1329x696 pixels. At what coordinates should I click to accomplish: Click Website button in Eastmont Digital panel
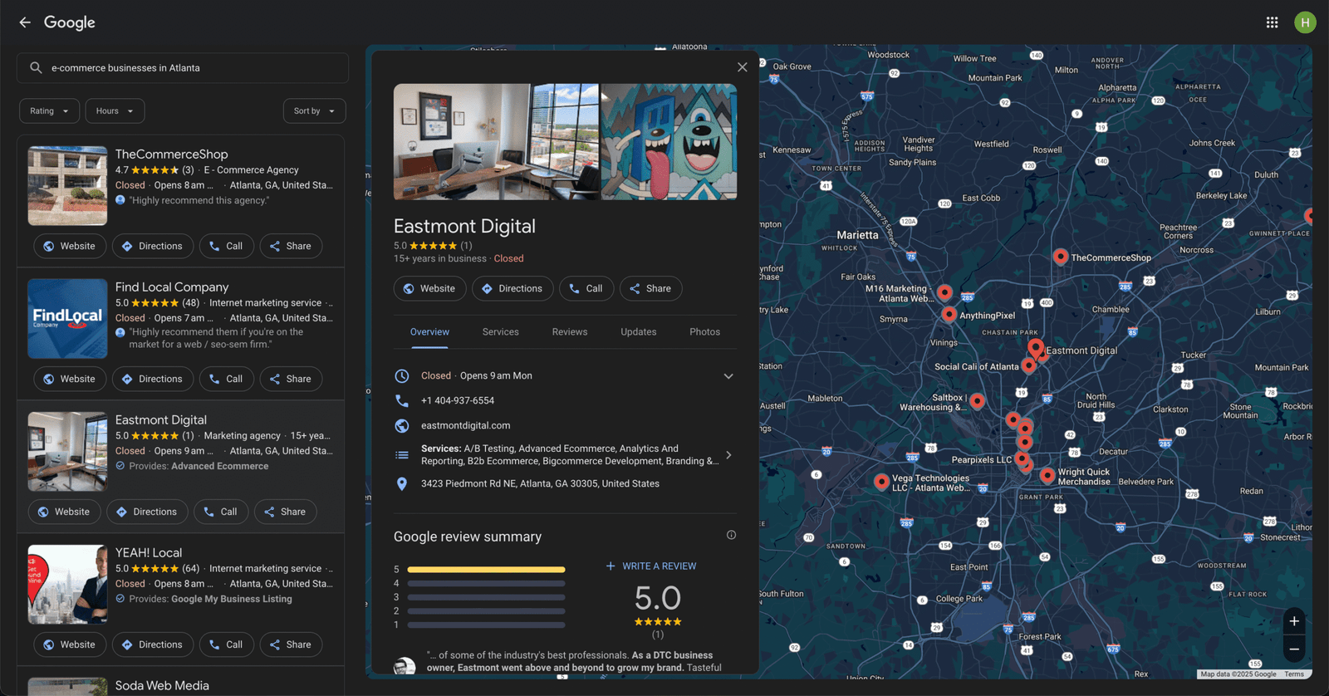point(429,288)
